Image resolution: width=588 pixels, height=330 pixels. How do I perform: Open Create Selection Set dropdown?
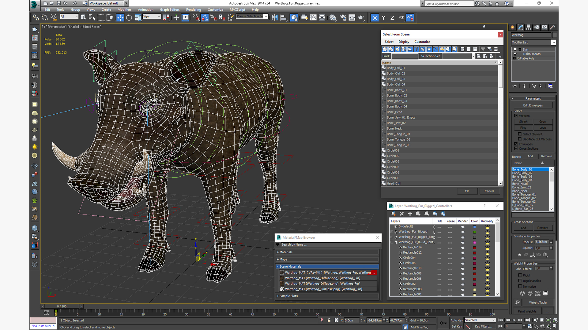[x=252, y=16]
